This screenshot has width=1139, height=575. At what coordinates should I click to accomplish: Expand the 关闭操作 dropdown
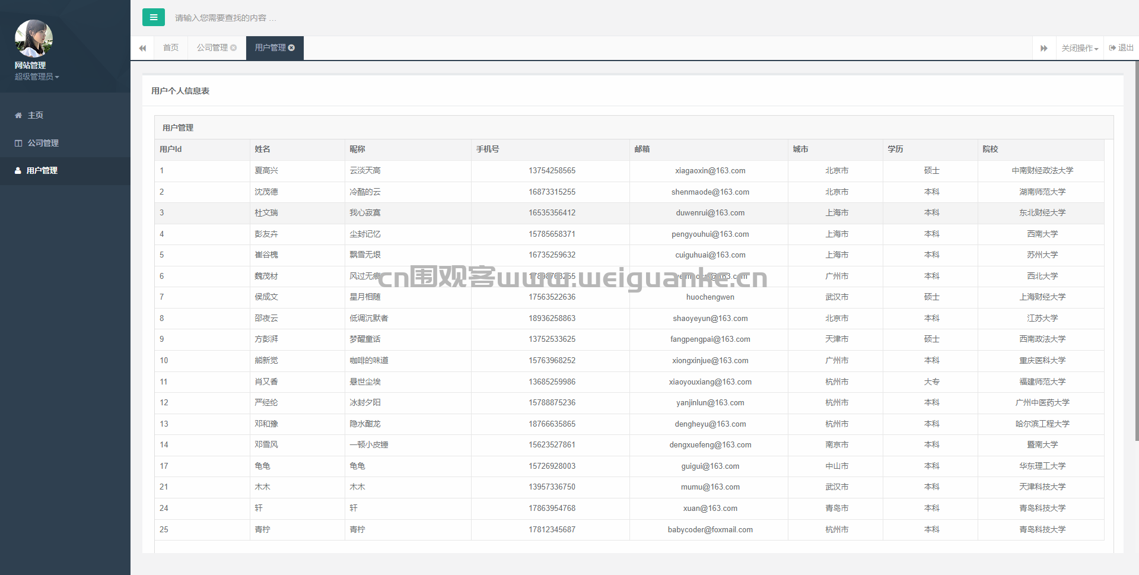click(x=1080, y=48)
